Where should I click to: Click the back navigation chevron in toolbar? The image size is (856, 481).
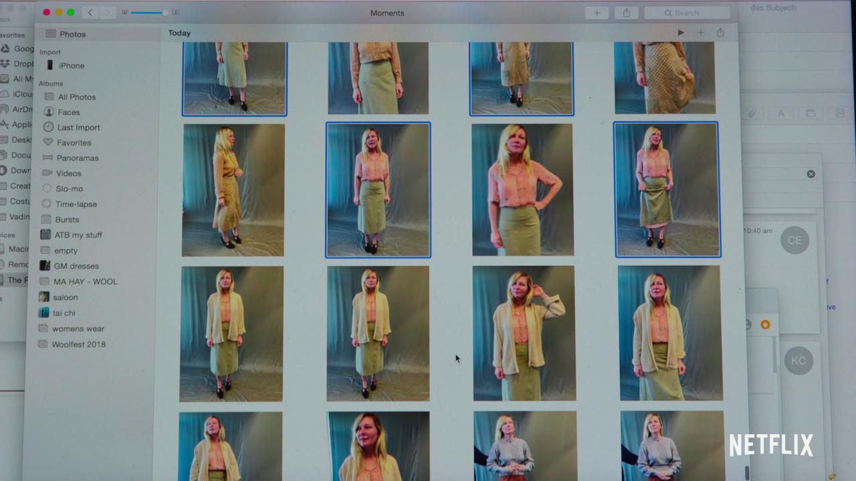click(x=90, y=13)
